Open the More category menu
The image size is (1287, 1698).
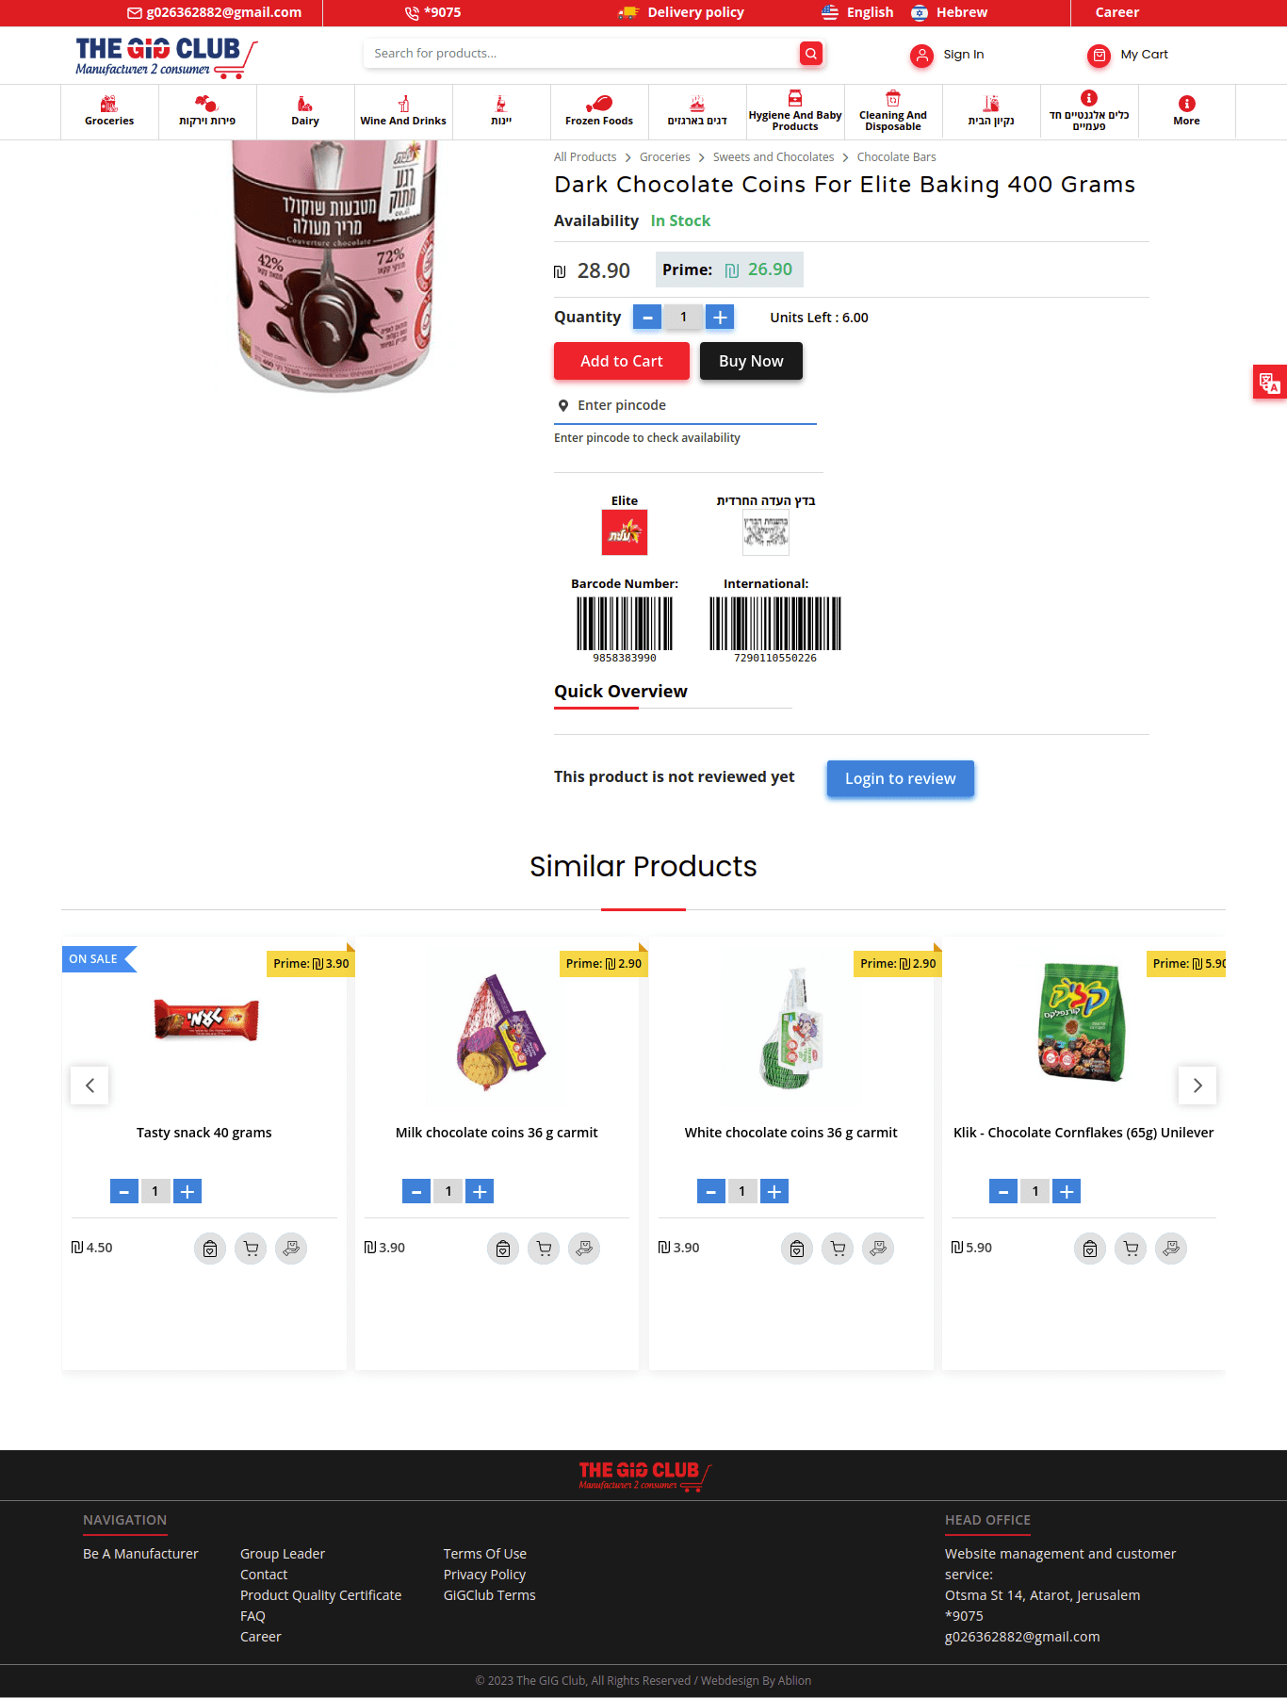[x=1187, y=111]
